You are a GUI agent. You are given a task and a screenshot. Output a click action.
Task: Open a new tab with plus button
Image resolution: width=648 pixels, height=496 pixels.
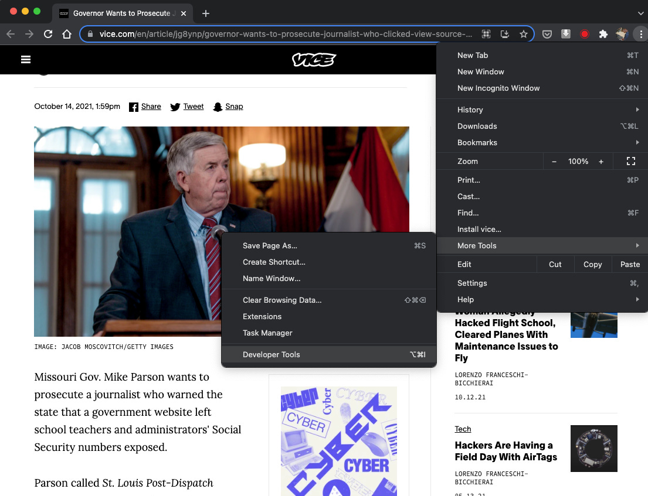pos(206,13)
